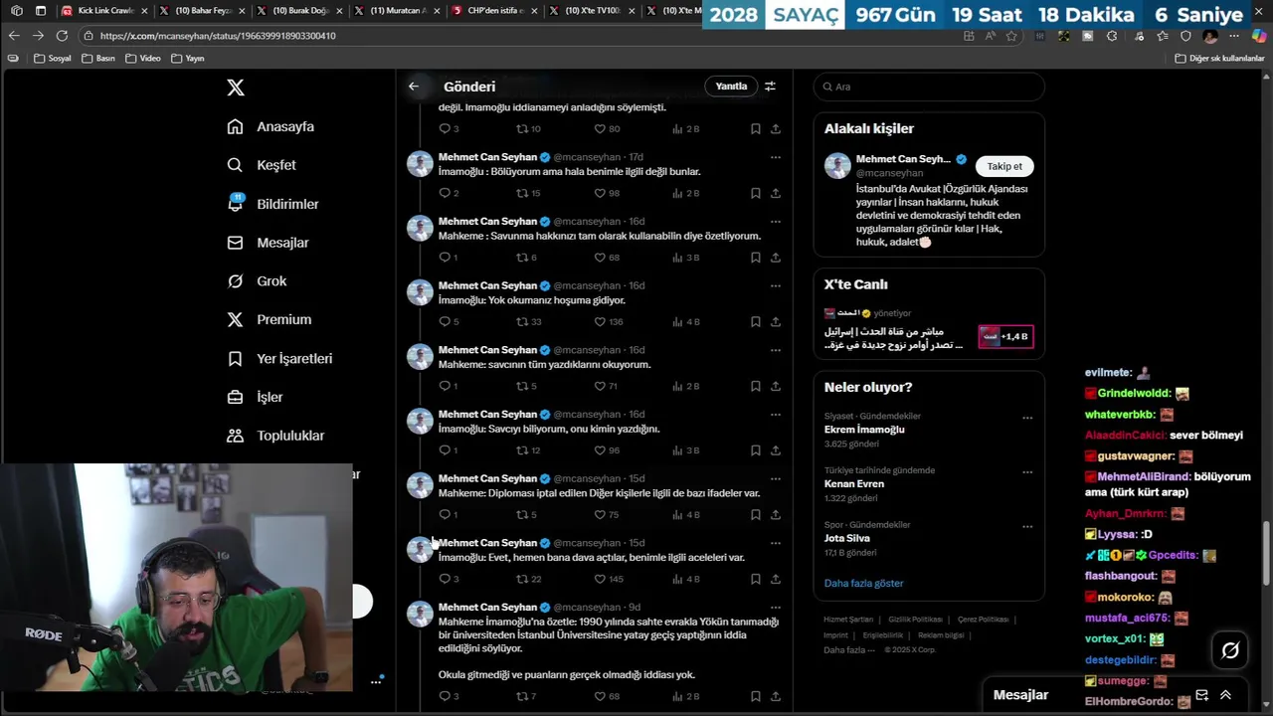Click the browser address bar URL
Image resolution: width=1273 pixels, height=716 pixels.
click(218, 36)
